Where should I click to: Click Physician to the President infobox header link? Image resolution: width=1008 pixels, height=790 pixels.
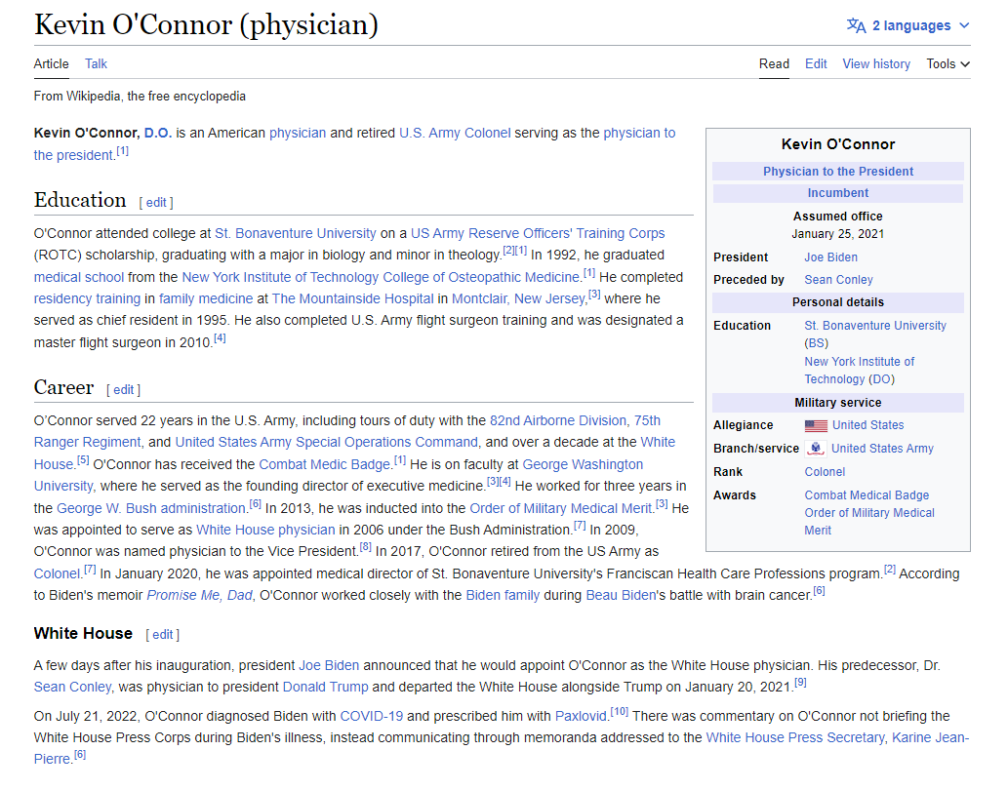(x=837, y=172)
